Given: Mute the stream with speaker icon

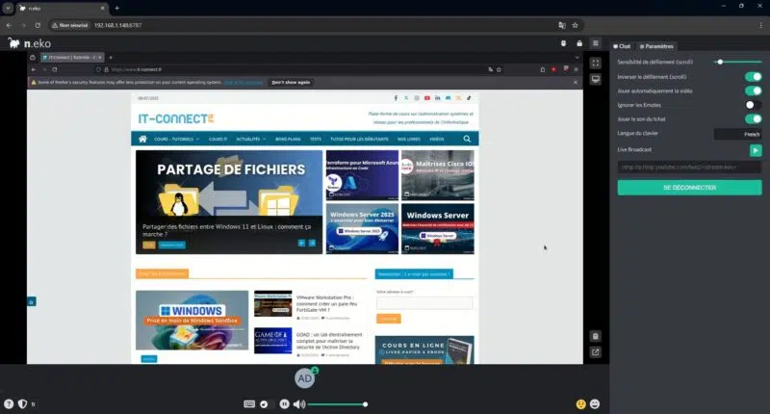Looking at the screenshot, I should (299, 404).
